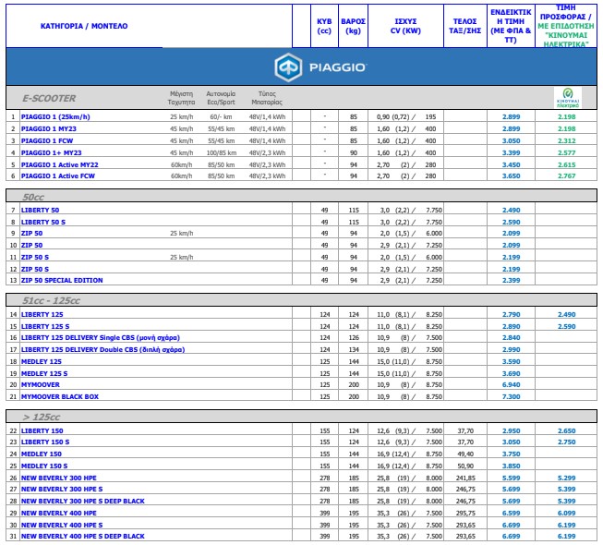Open the PIAGGIO 1 (25km/h) model entry
The width and height of the screenshot is (603, 545).
[x=55, y=117]
